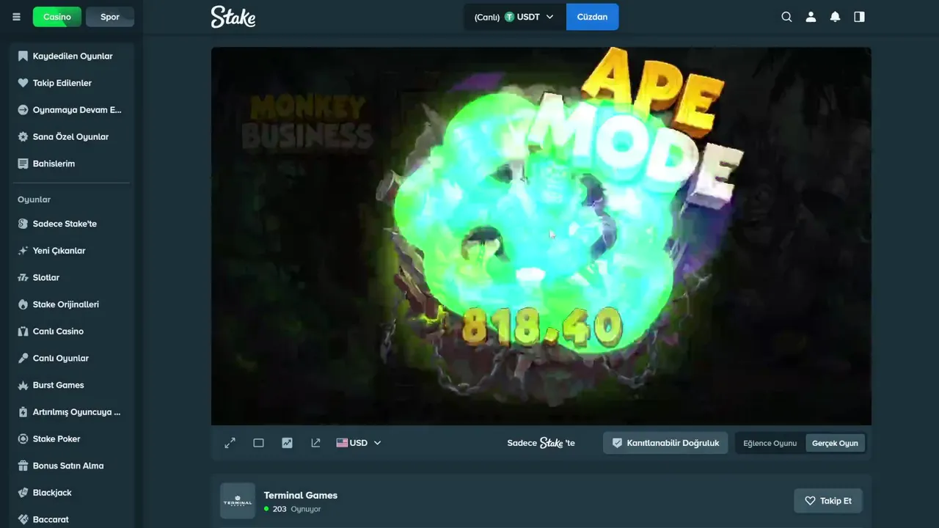Click the Takip Edilenler heart icon
Screen dimensions: 939x528
click(x=23, y=83)
